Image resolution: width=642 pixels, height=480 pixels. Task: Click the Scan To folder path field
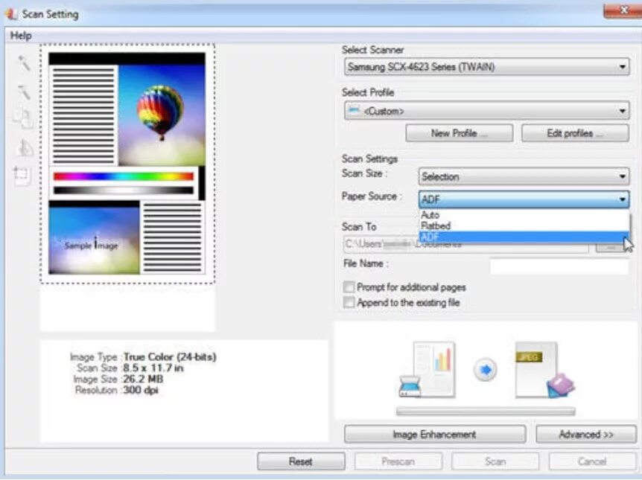pos(466,245)
